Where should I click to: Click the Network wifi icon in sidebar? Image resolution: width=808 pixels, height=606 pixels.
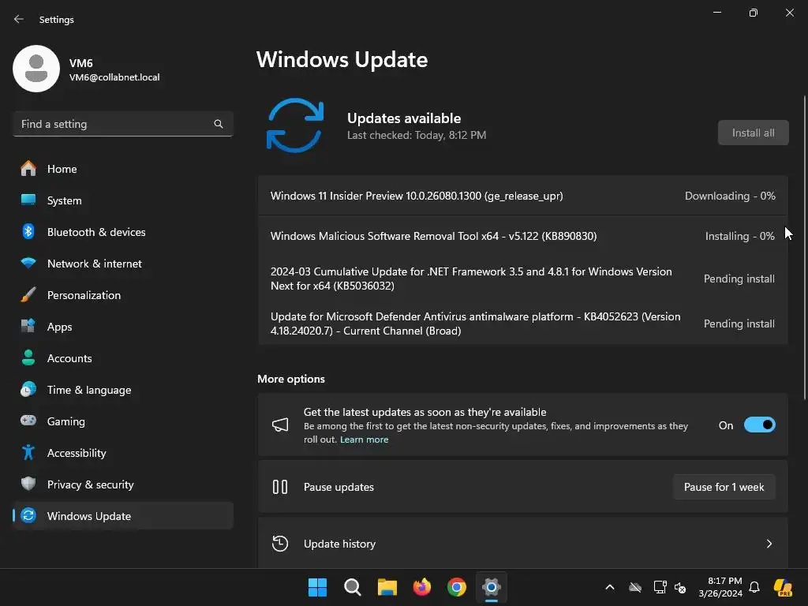tap(28, 264)
